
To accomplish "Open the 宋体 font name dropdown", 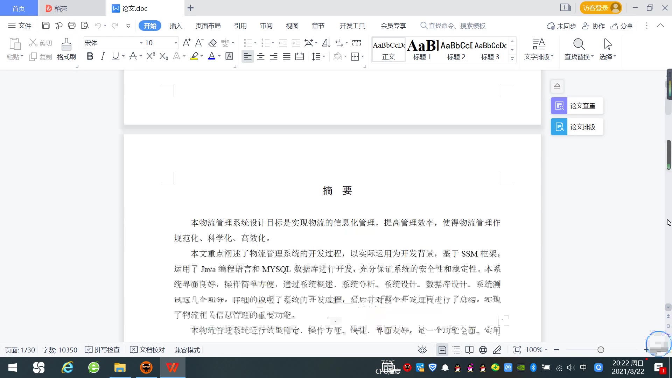I will 141,43.
